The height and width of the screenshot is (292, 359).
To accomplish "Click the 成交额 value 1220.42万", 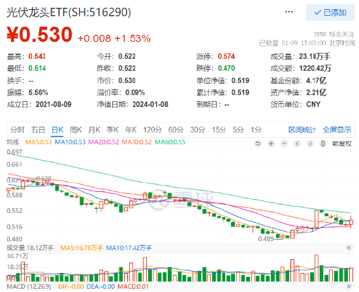I will point(315,68).
